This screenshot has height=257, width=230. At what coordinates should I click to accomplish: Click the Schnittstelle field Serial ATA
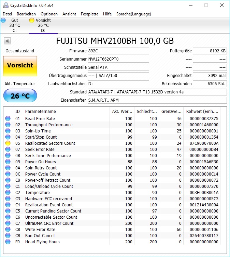tap(118, 67)
